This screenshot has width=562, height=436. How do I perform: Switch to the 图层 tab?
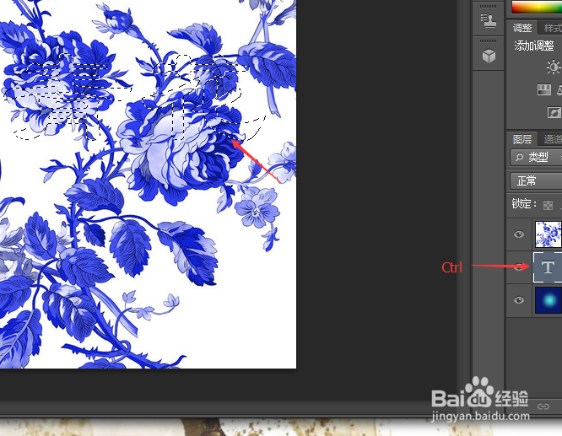click(522, 139)
